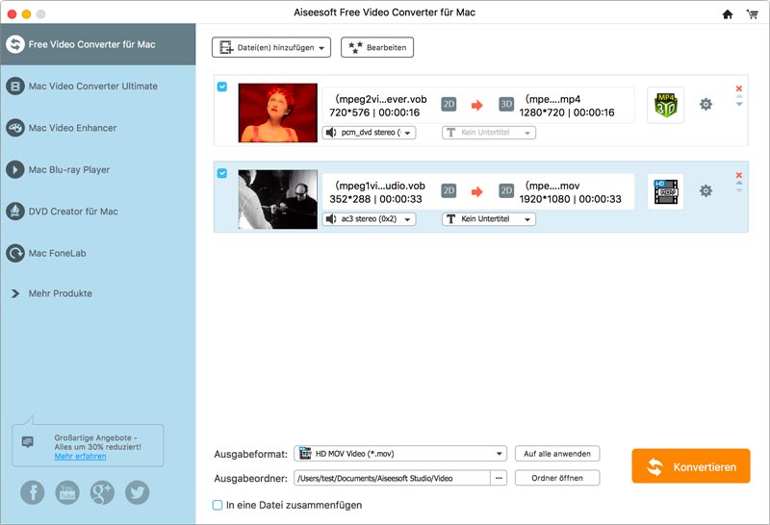
Task: Remove the ever.vob file with red X
Action: (x=738, y=88)
